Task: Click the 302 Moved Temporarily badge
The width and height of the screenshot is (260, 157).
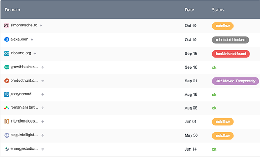Action: coord(236,81)
